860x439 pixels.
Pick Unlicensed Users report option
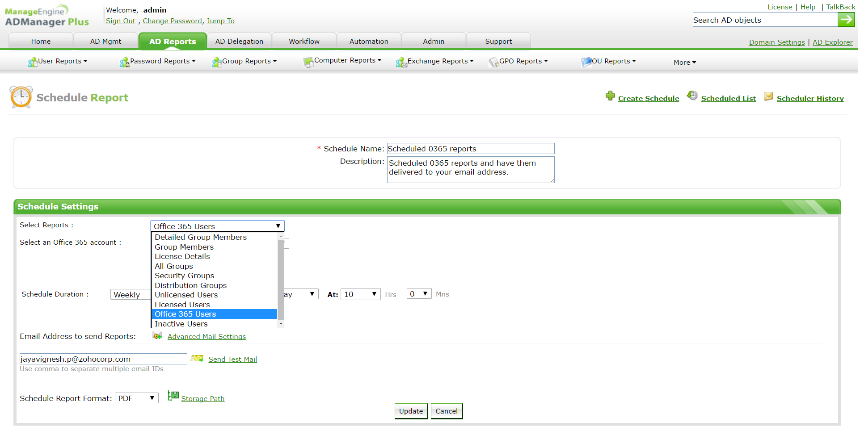(x=215, y=295)
